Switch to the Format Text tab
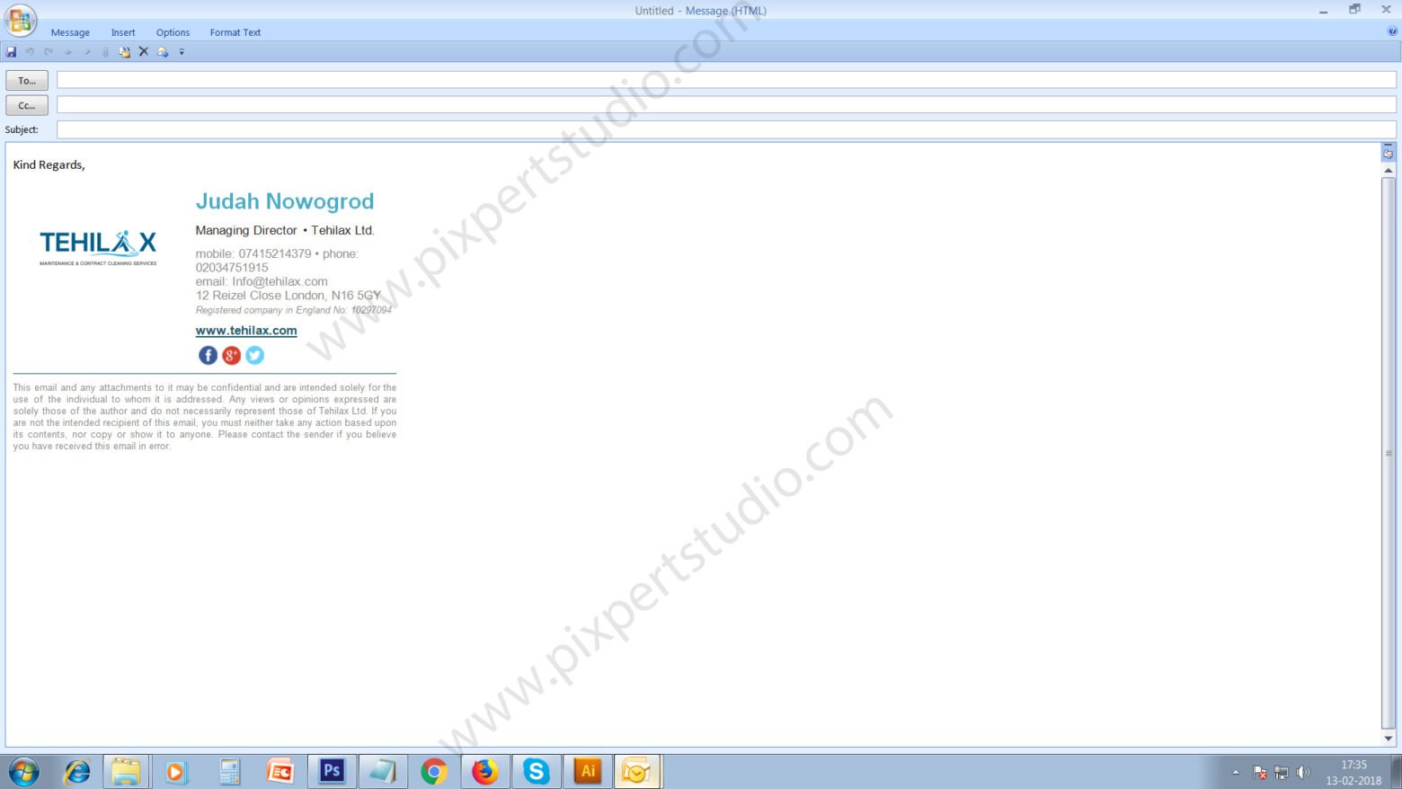1402x789 pixels. tap(235, 32)
